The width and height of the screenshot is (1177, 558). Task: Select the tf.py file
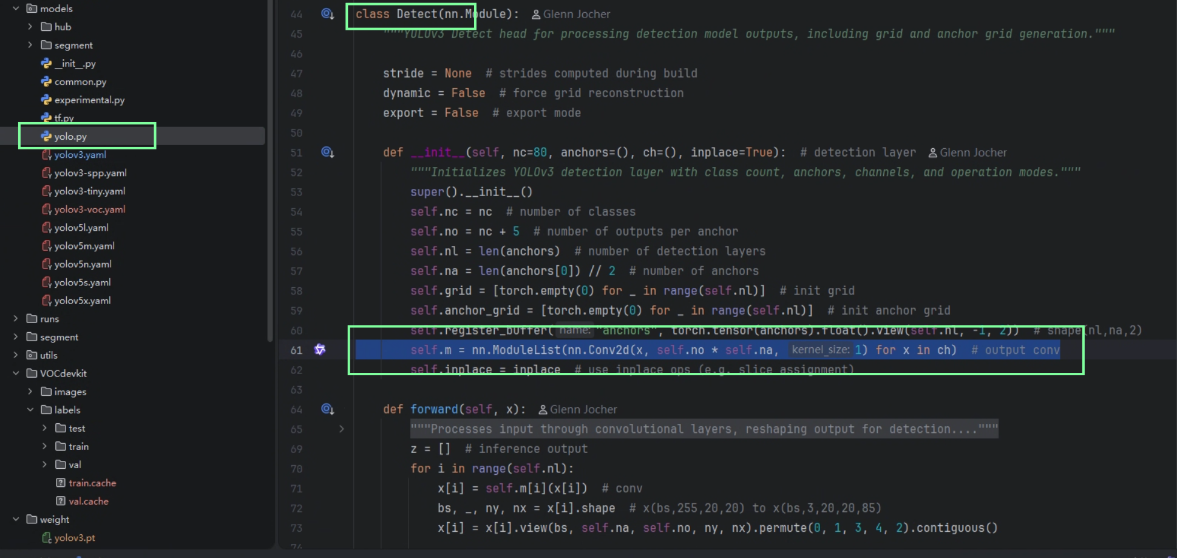coord(64,118)
